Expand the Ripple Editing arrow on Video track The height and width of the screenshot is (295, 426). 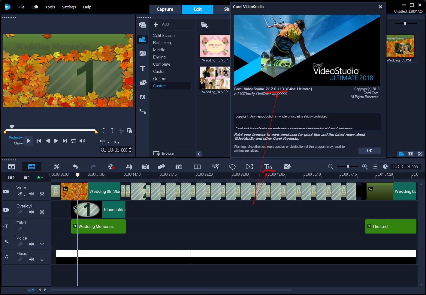[x=25, y=195]
